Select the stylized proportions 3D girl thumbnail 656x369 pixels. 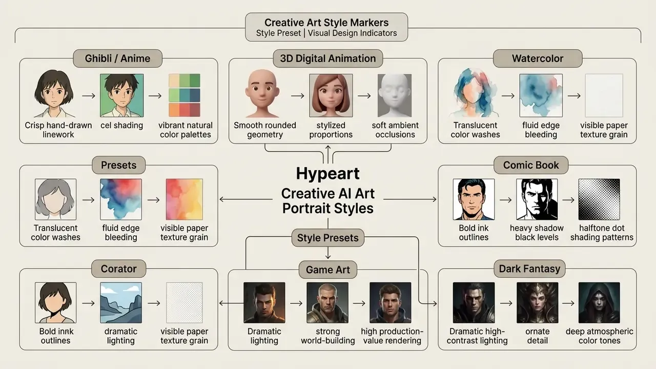click(x=331, y=95)
